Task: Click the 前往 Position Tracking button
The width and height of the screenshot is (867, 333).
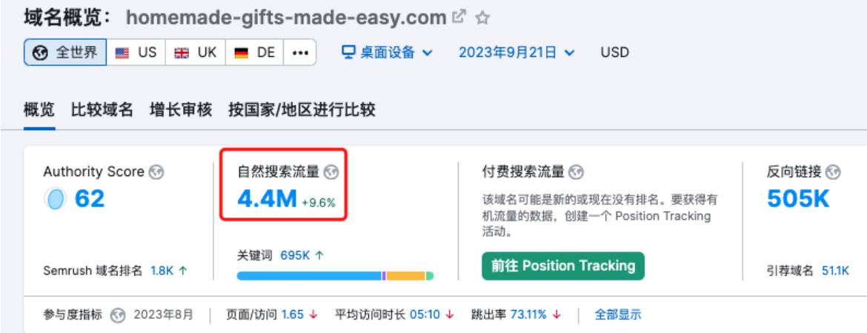Action: [563, 266]
